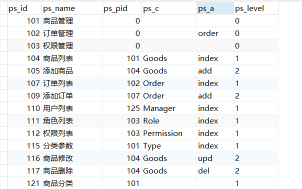302x189 pixels.
Task: Select the cell with ps_id 101
Action: (x=24, y=21)
